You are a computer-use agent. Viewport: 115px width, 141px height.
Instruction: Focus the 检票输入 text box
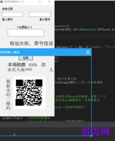click(x=26, y=33)
